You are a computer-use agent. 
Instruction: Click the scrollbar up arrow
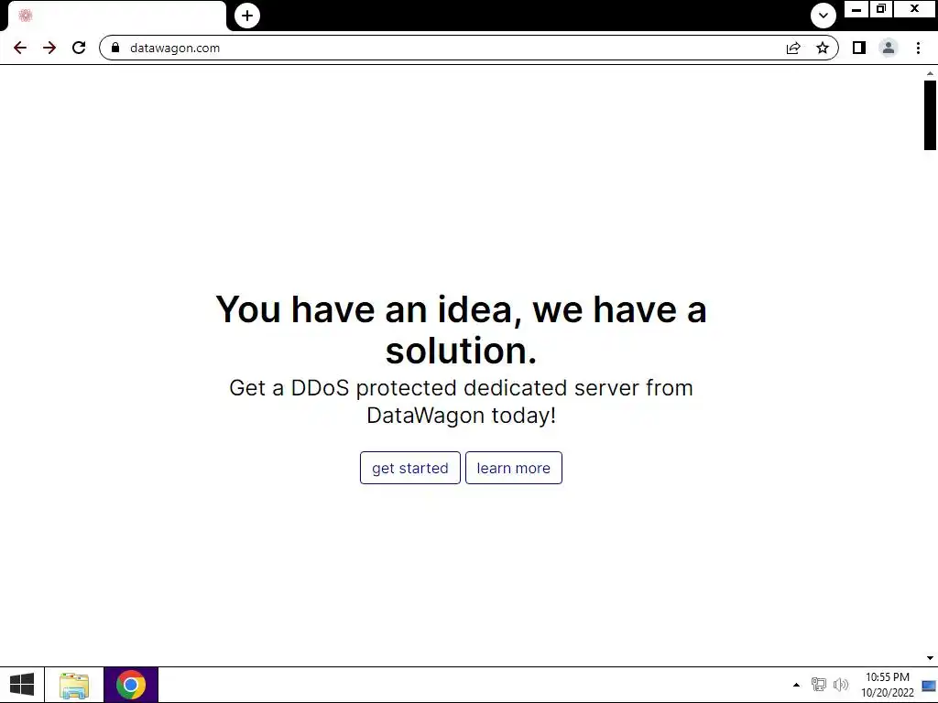930,73
